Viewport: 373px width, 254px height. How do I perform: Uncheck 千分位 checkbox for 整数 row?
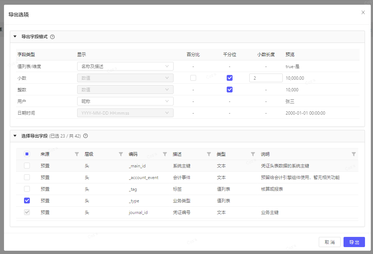pos(230,90)
